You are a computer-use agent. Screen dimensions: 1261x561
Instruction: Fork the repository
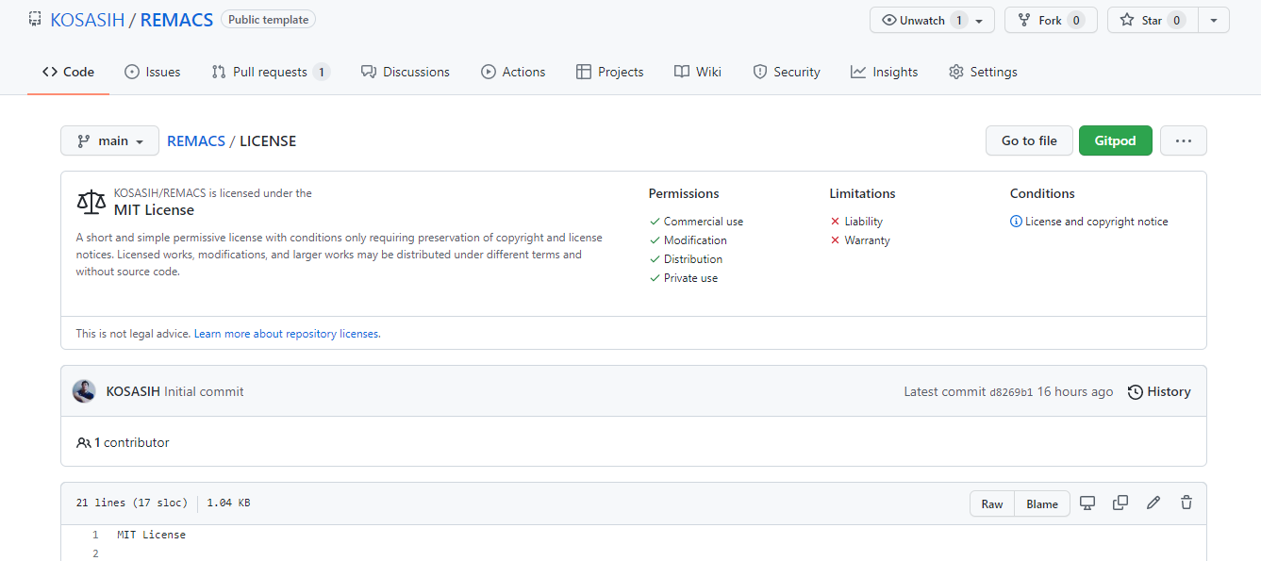coord(1051,20)
